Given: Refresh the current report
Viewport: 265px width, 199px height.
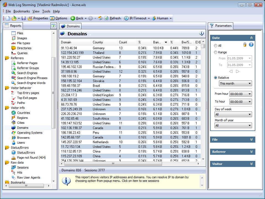Looking at the screenshot, I should tap(113, 18).
